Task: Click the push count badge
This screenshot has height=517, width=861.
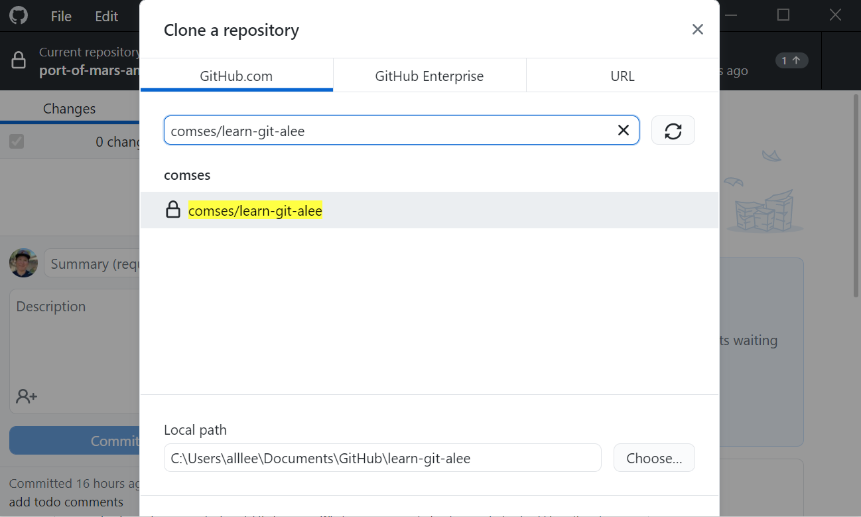Action: (791, 60)
